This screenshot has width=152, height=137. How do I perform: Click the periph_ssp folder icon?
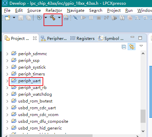(14, 60)
